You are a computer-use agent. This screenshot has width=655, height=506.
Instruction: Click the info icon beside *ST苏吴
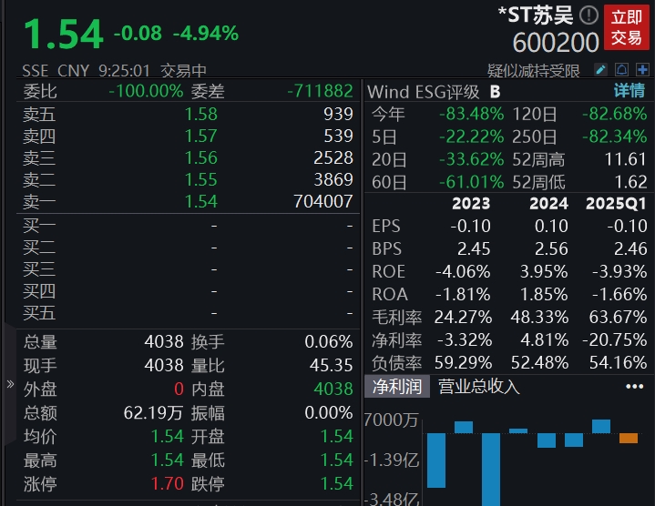tap(589, 15)
